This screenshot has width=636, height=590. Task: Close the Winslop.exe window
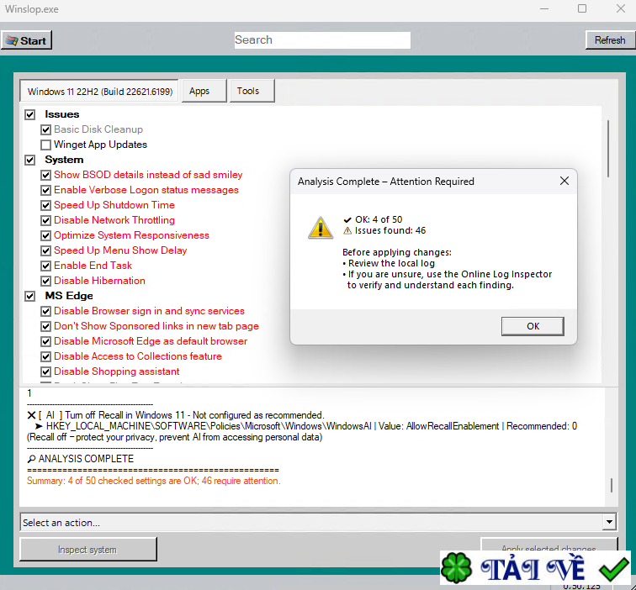click(621, 8)
